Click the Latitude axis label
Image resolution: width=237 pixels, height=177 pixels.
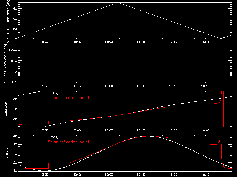tap(7, 153)
